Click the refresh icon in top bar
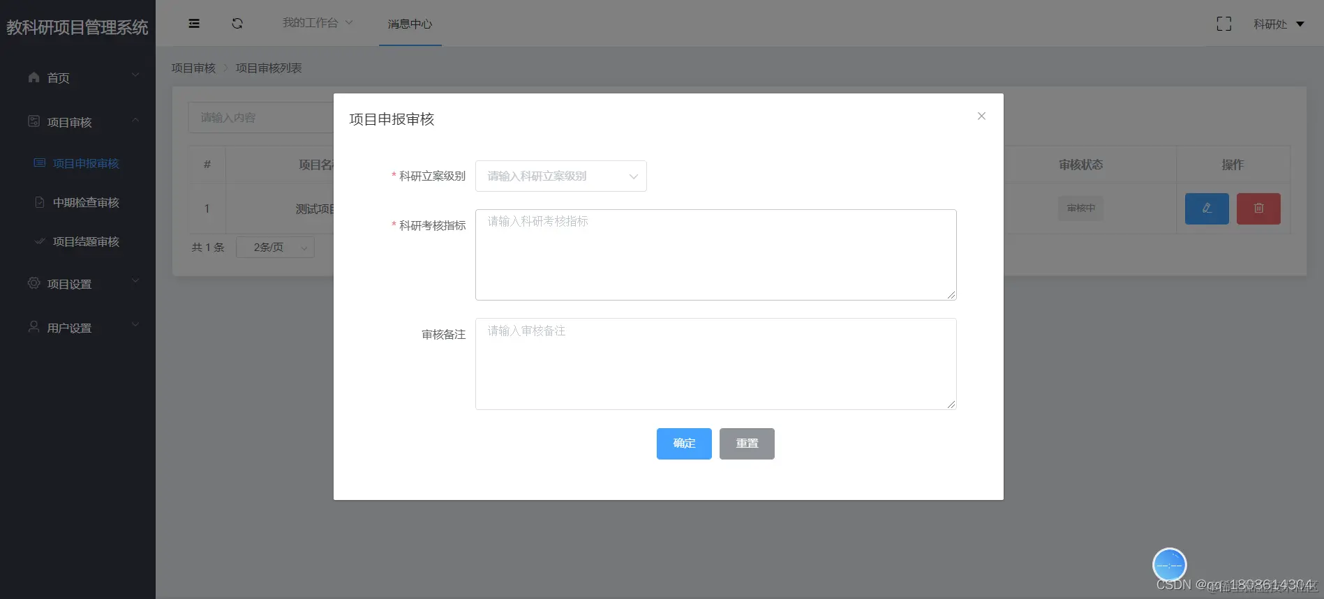 click(237, 24)
